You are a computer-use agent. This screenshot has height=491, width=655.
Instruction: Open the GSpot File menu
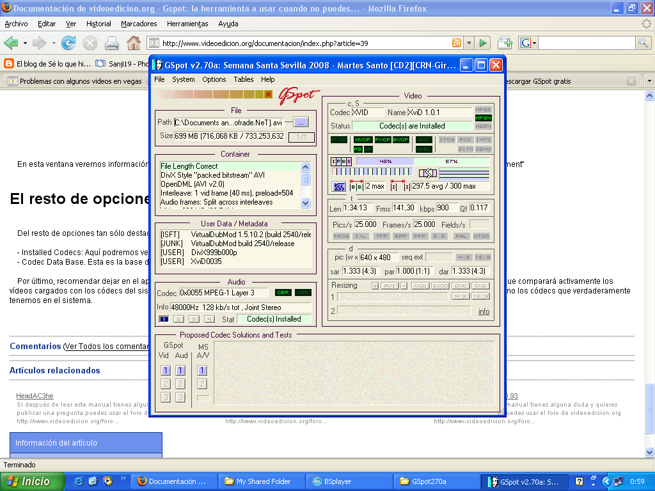[x=159, y=79]
